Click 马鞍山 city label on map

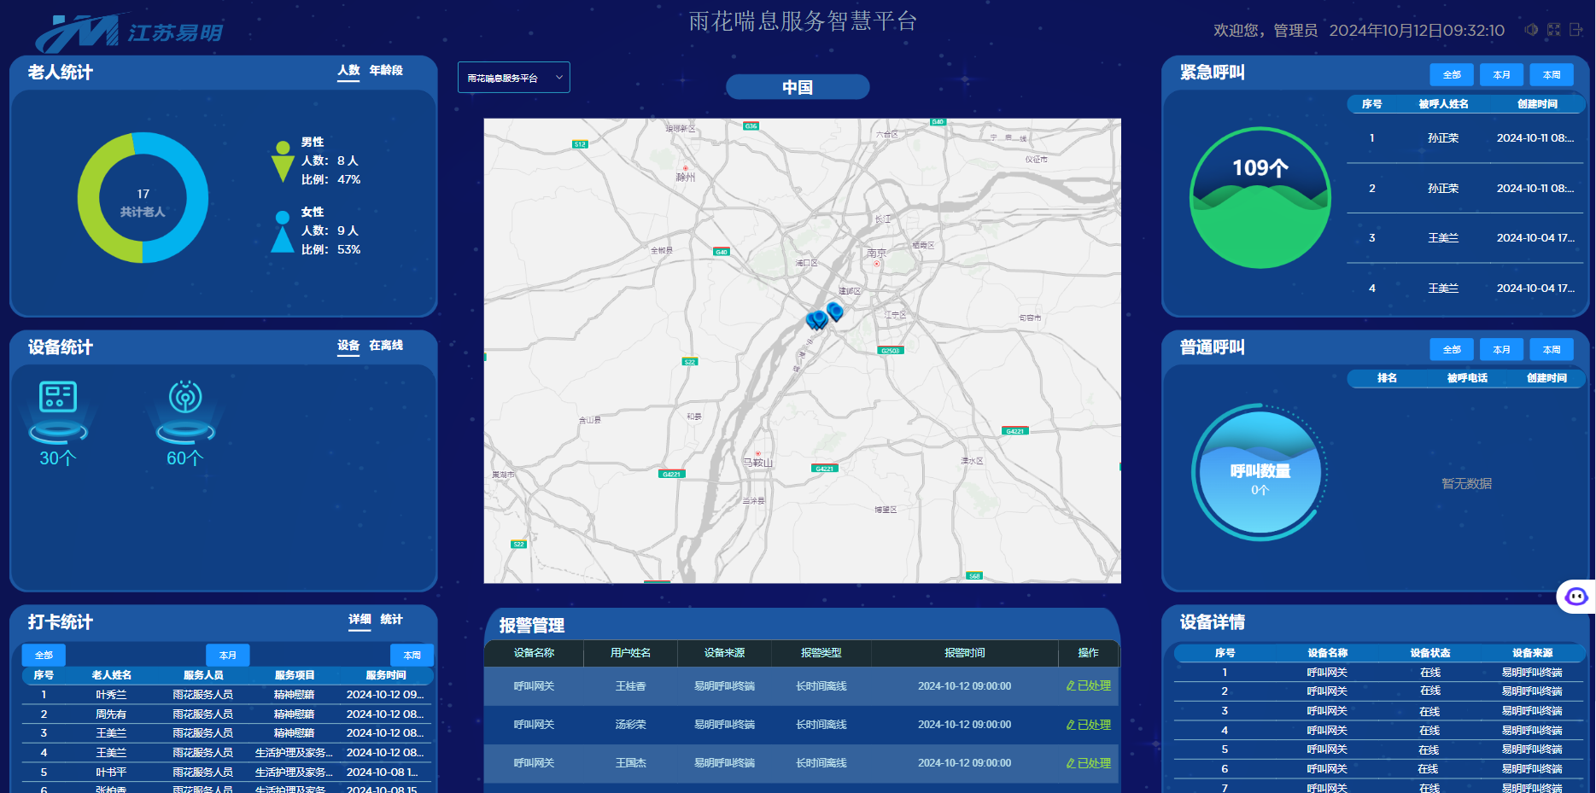click(757, 463)
